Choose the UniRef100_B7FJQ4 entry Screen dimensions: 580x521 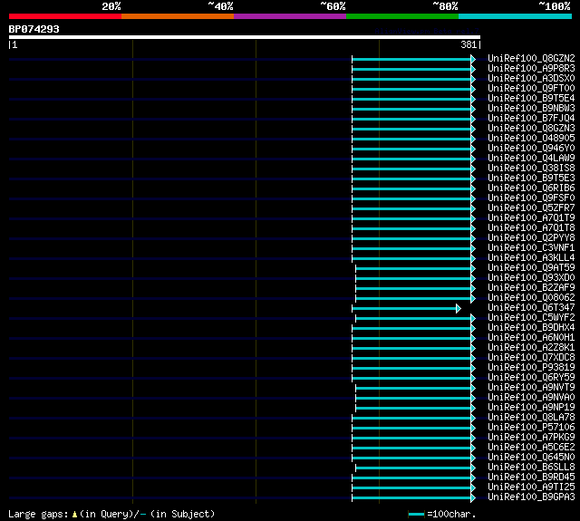[531, 119]
